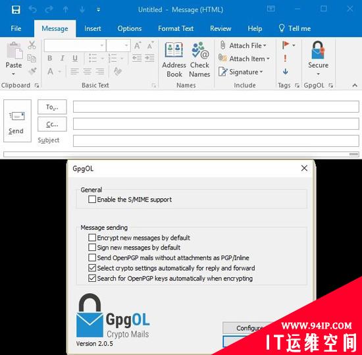Click Decrease Indent icon

[x=137, y=58]
